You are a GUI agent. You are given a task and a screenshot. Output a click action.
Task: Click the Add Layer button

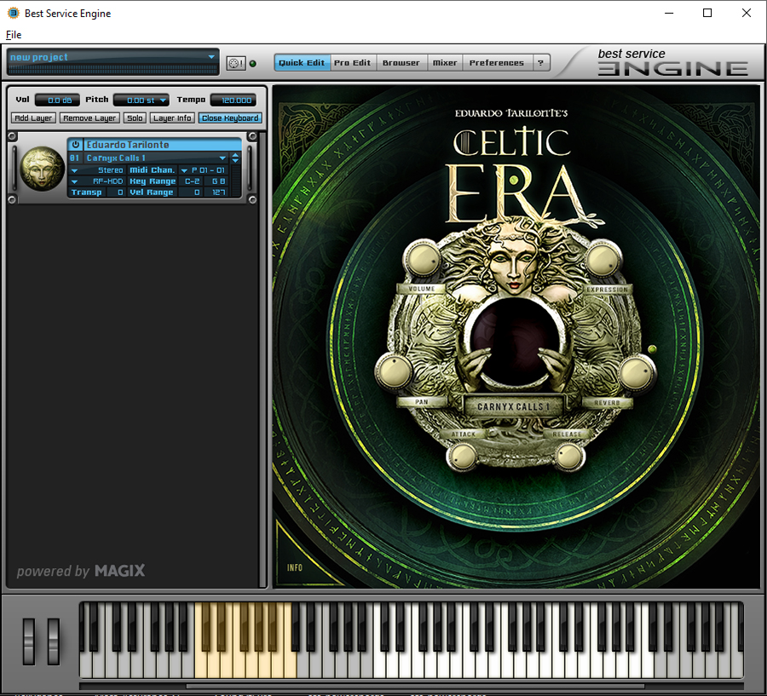pos(33,118)
